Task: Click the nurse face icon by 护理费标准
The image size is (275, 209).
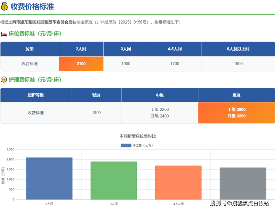Action: coord(4,80)
